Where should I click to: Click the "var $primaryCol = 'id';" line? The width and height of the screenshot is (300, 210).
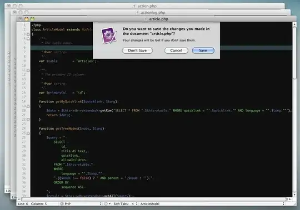click(62, 93)
